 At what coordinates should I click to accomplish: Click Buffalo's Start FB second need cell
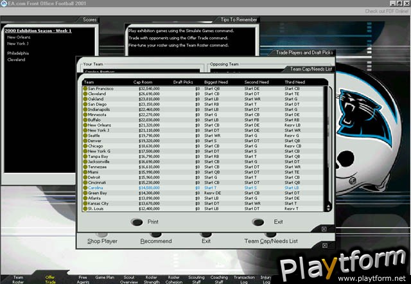click(x=252, y=120)
